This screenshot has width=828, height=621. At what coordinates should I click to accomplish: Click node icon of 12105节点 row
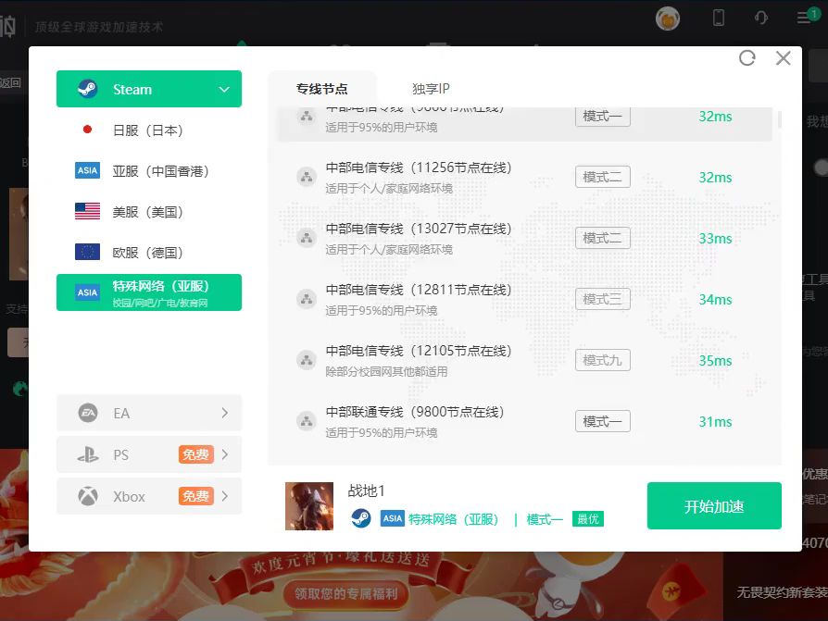click(x=307, y=360)
